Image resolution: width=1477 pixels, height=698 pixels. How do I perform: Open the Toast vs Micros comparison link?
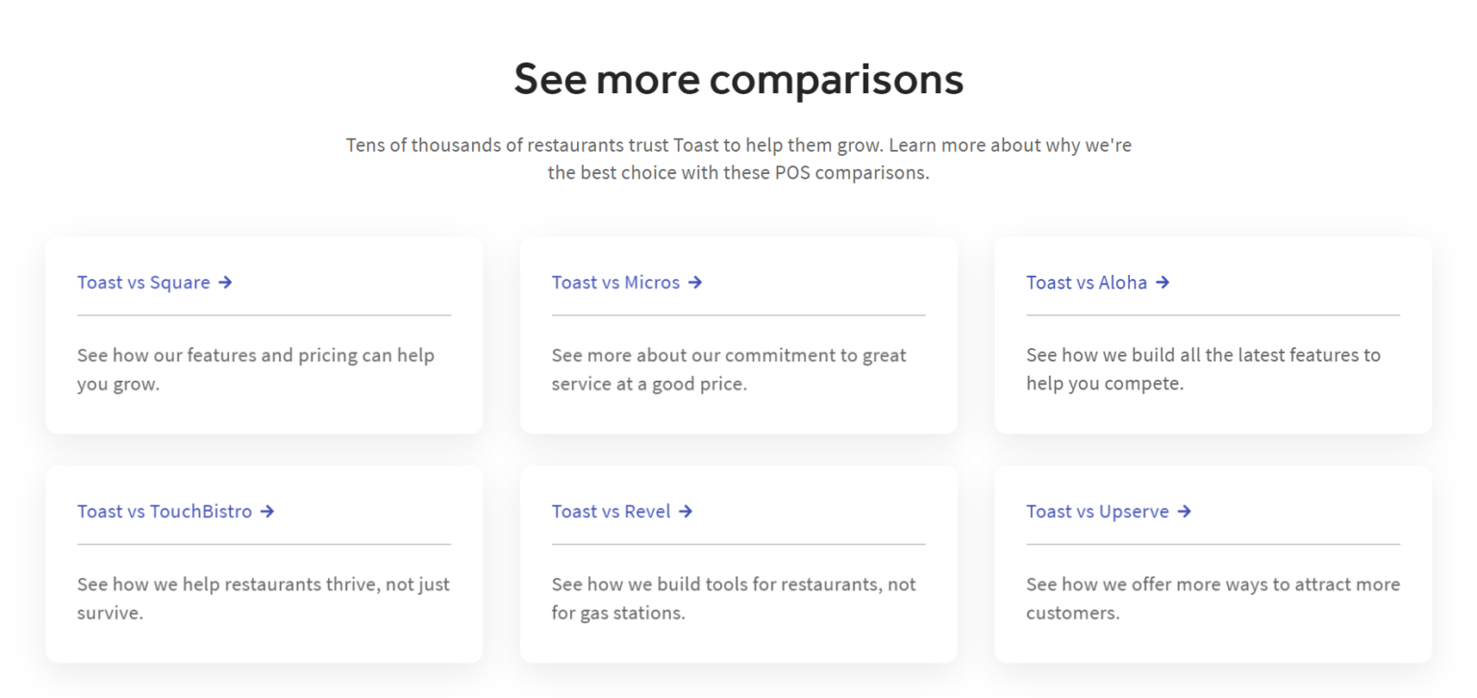pyautogui.click(x=615, y=283)
